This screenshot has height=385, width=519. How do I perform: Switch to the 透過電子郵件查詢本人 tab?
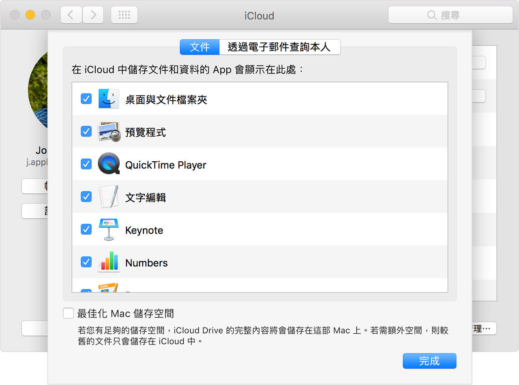point(280,47)
